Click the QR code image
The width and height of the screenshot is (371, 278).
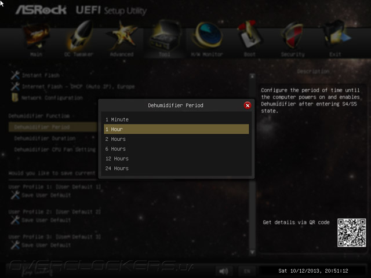pyautogui.click(x=352, y=233)
